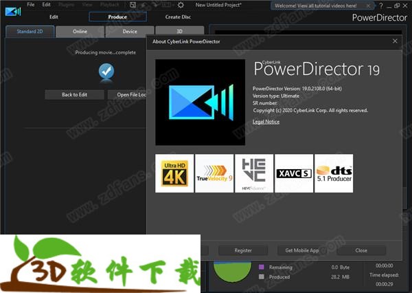Click the Back to Edit button
Image resolution: width=412 pixels, height=293 pixels.
pyautogui.click(x=75, y=94)
